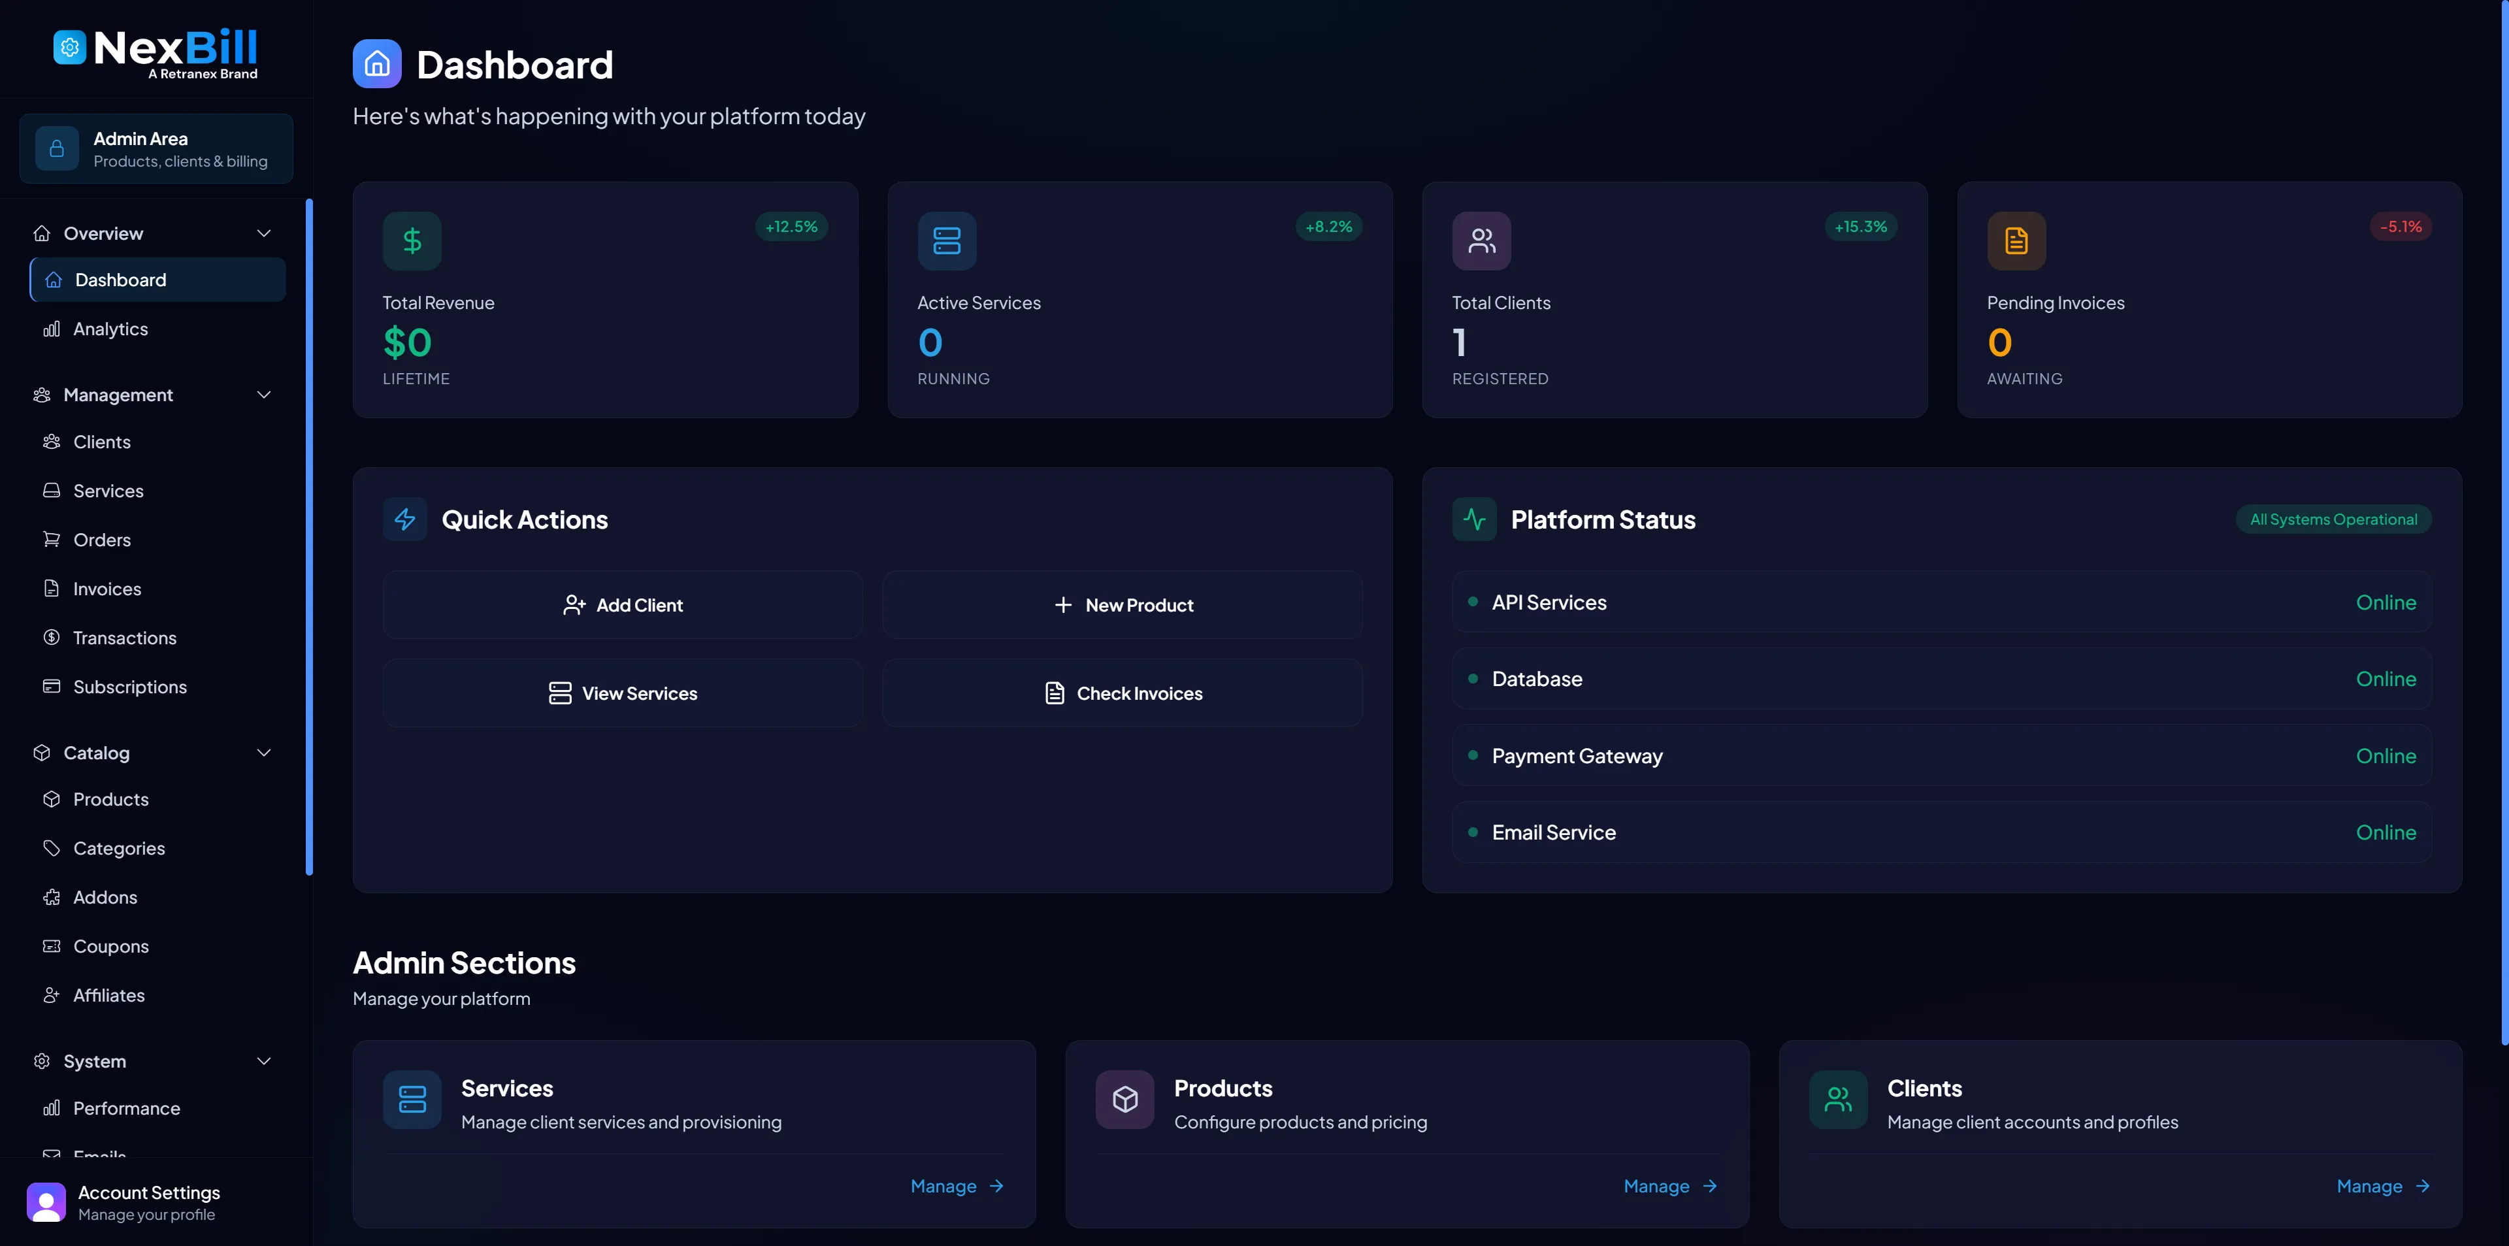Select the Analytics bar chart icon

point(51,328)
